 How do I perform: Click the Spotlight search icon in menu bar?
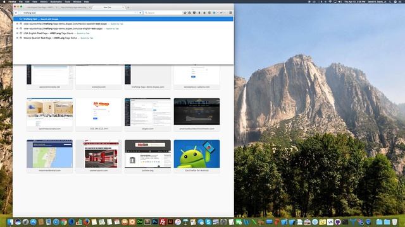click(x=390, y=1)
